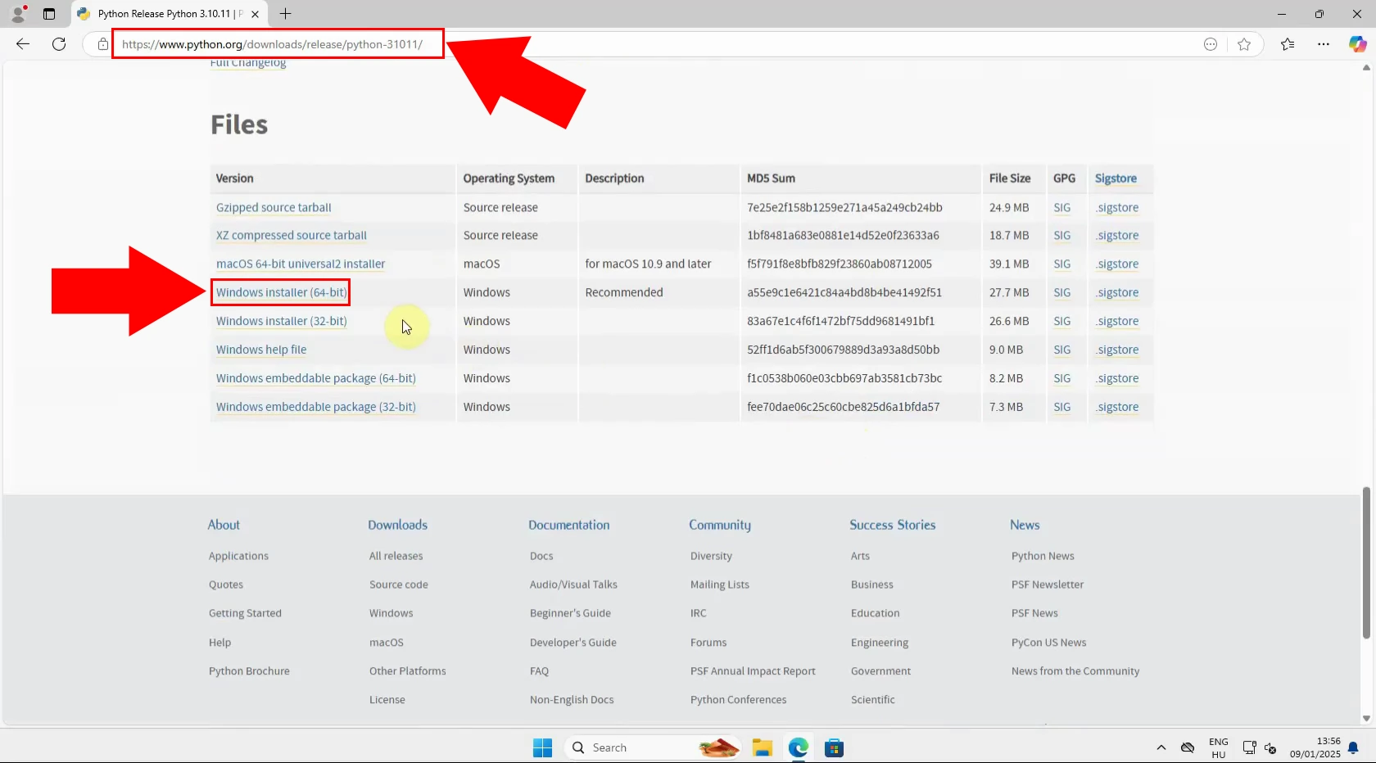
Task: Open network status tray icon
Action: click(1249, 747)
